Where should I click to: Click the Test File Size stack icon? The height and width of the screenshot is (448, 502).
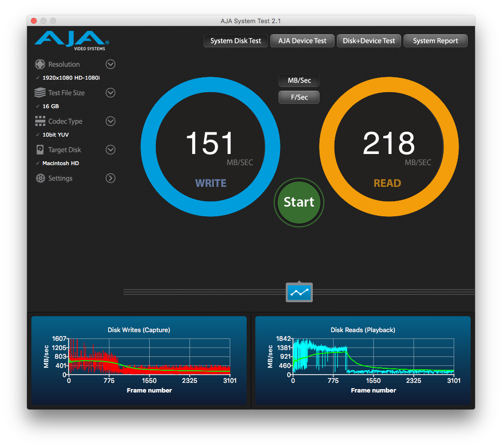(x=40, y=93)
